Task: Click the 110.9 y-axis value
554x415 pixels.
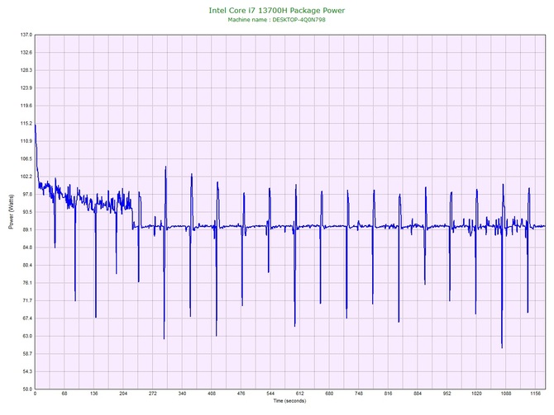Action: click(26, 141)
